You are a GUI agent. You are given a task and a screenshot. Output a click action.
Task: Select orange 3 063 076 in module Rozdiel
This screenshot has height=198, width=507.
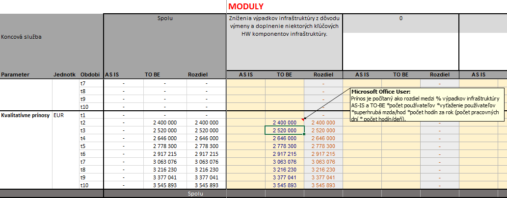pos(323,162)
